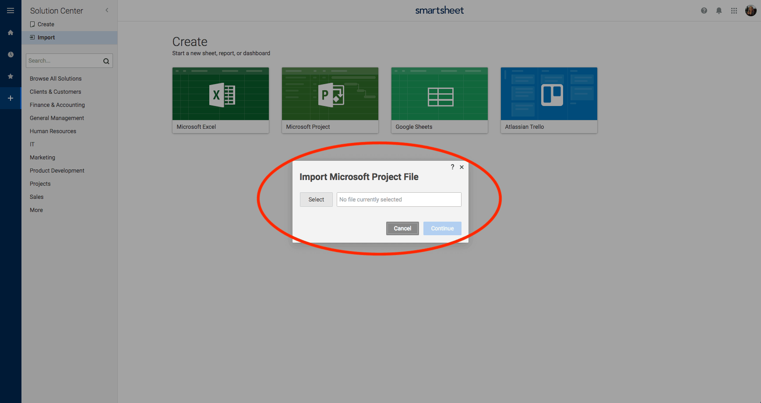The width and height of the screenshot is (761, 403).
Task: Open the Help question mark icon in header
Action: tap(704, 11)
